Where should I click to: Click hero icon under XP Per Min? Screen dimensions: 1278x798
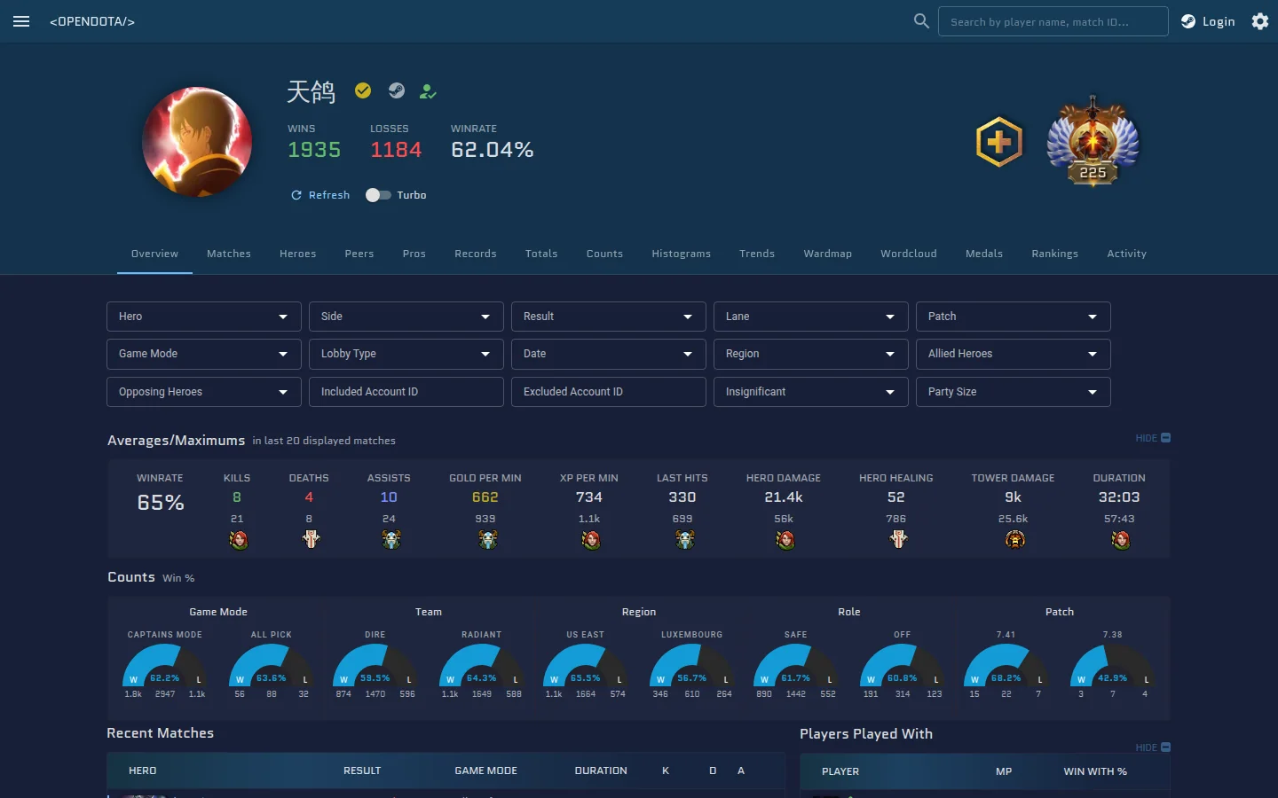[x=591, y=539]
